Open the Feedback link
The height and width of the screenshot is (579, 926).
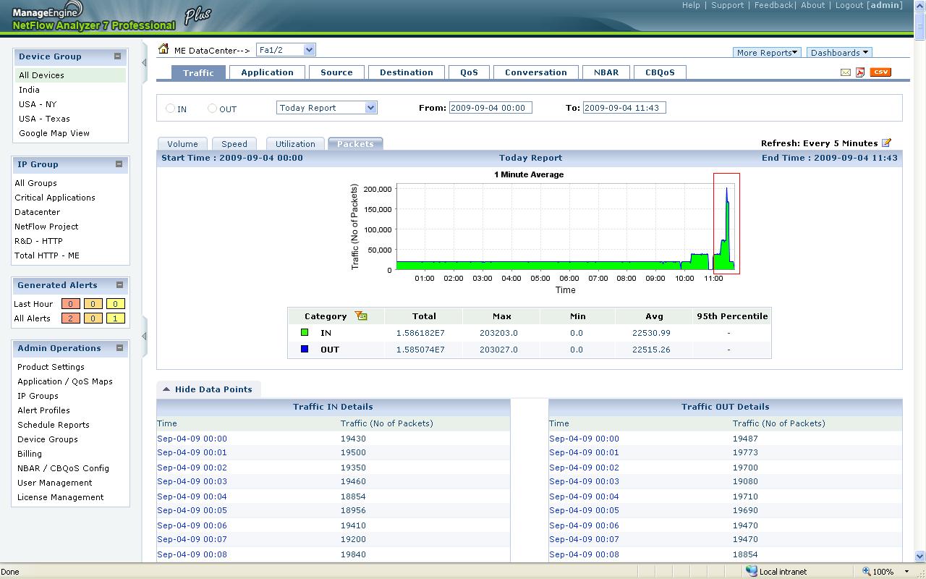(x=773, y=5)
